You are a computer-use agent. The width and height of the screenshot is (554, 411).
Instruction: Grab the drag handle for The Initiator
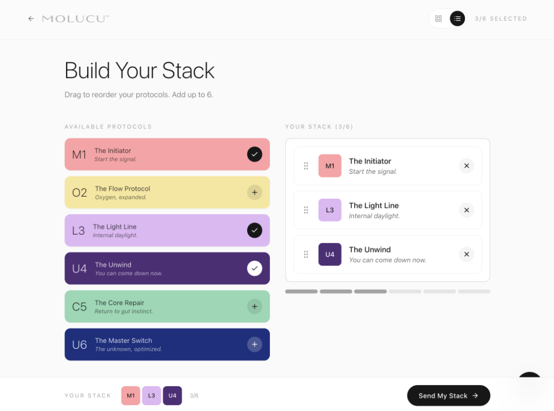tap(306, 166)
